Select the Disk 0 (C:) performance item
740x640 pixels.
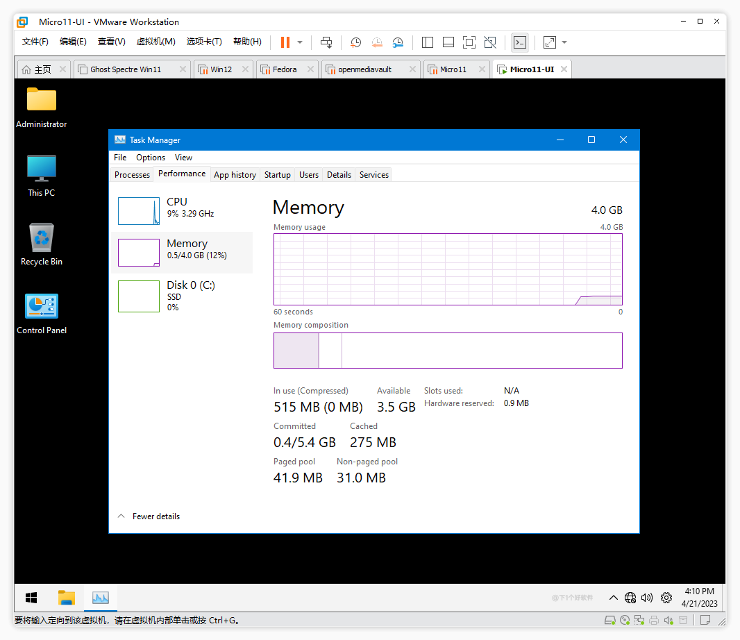tap(183, 296)
